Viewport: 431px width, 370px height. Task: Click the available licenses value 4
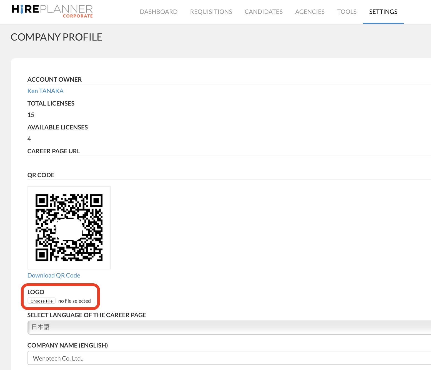(29, 139)
